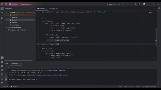
Task: Open editor tabs options menu
Action: (x=155, y=9)
